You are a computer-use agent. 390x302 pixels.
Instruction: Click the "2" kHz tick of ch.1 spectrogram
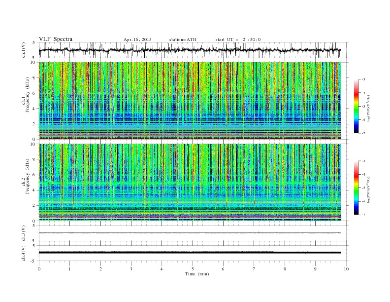[34, 124]
